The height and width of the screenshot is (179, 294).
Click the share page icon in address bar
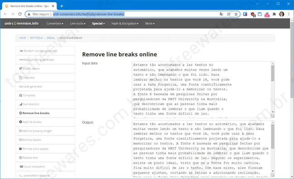click(228, 14)
